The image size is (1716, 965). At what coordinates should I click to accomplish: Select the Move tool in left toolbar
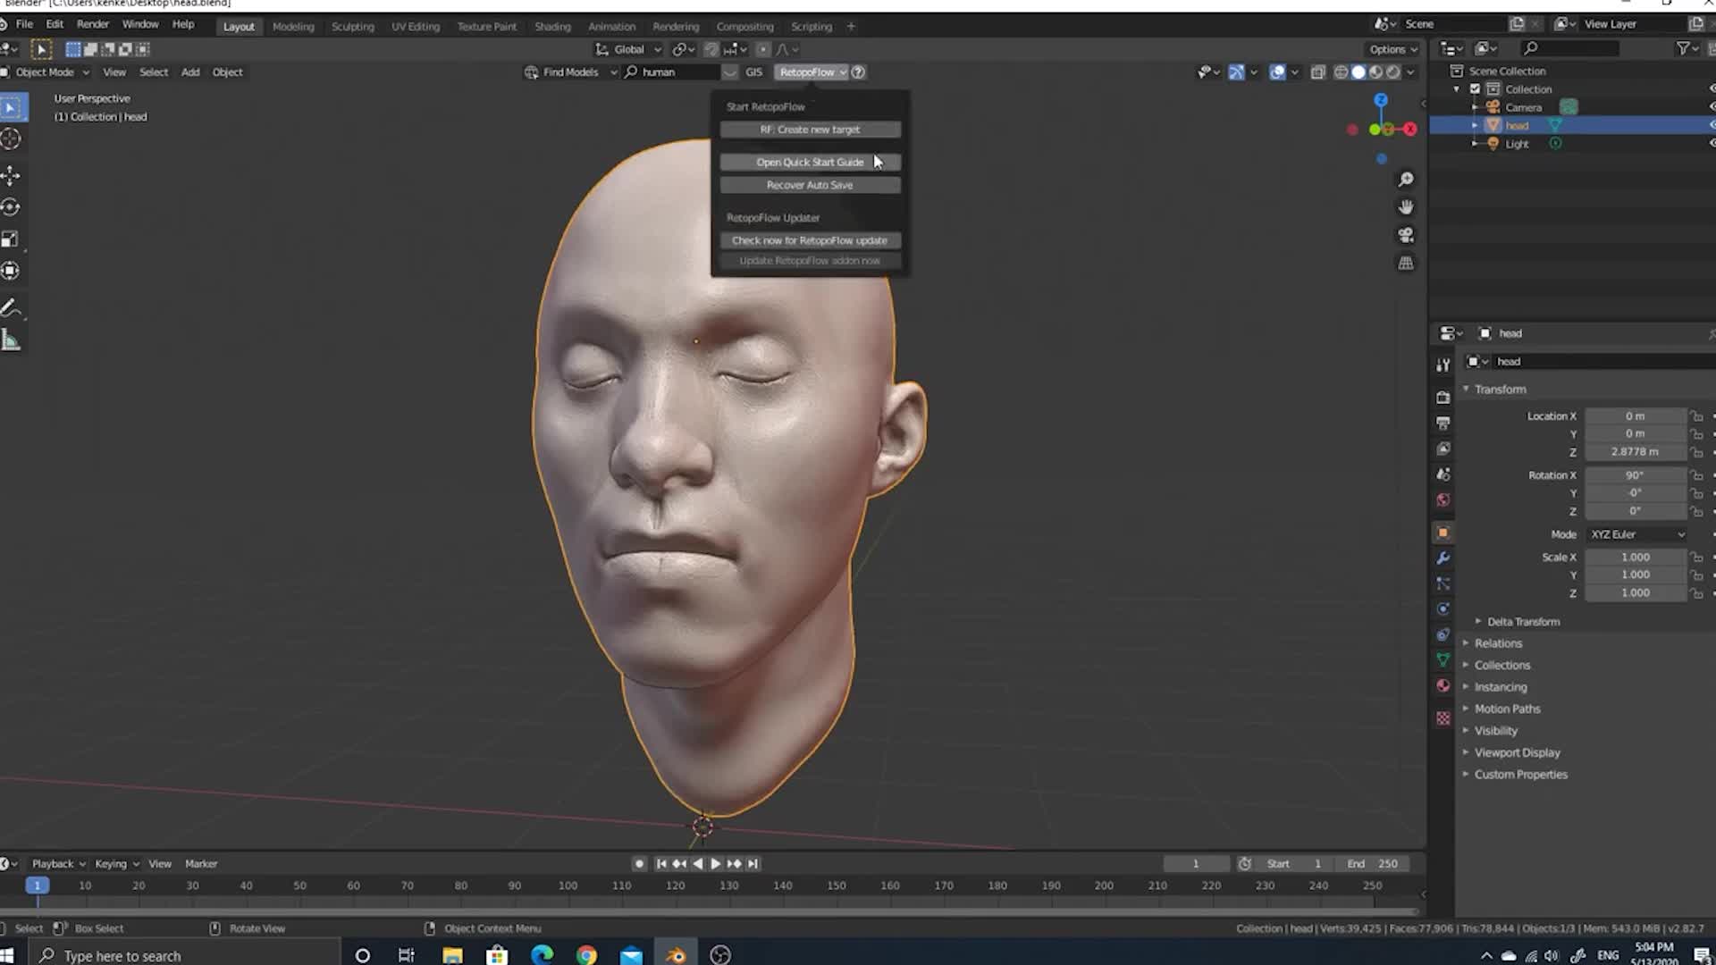[11, 175]
